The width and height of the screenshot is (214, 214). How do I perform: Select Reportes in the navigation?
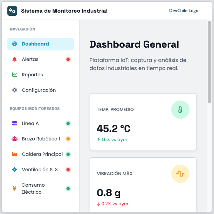point(32,75)
